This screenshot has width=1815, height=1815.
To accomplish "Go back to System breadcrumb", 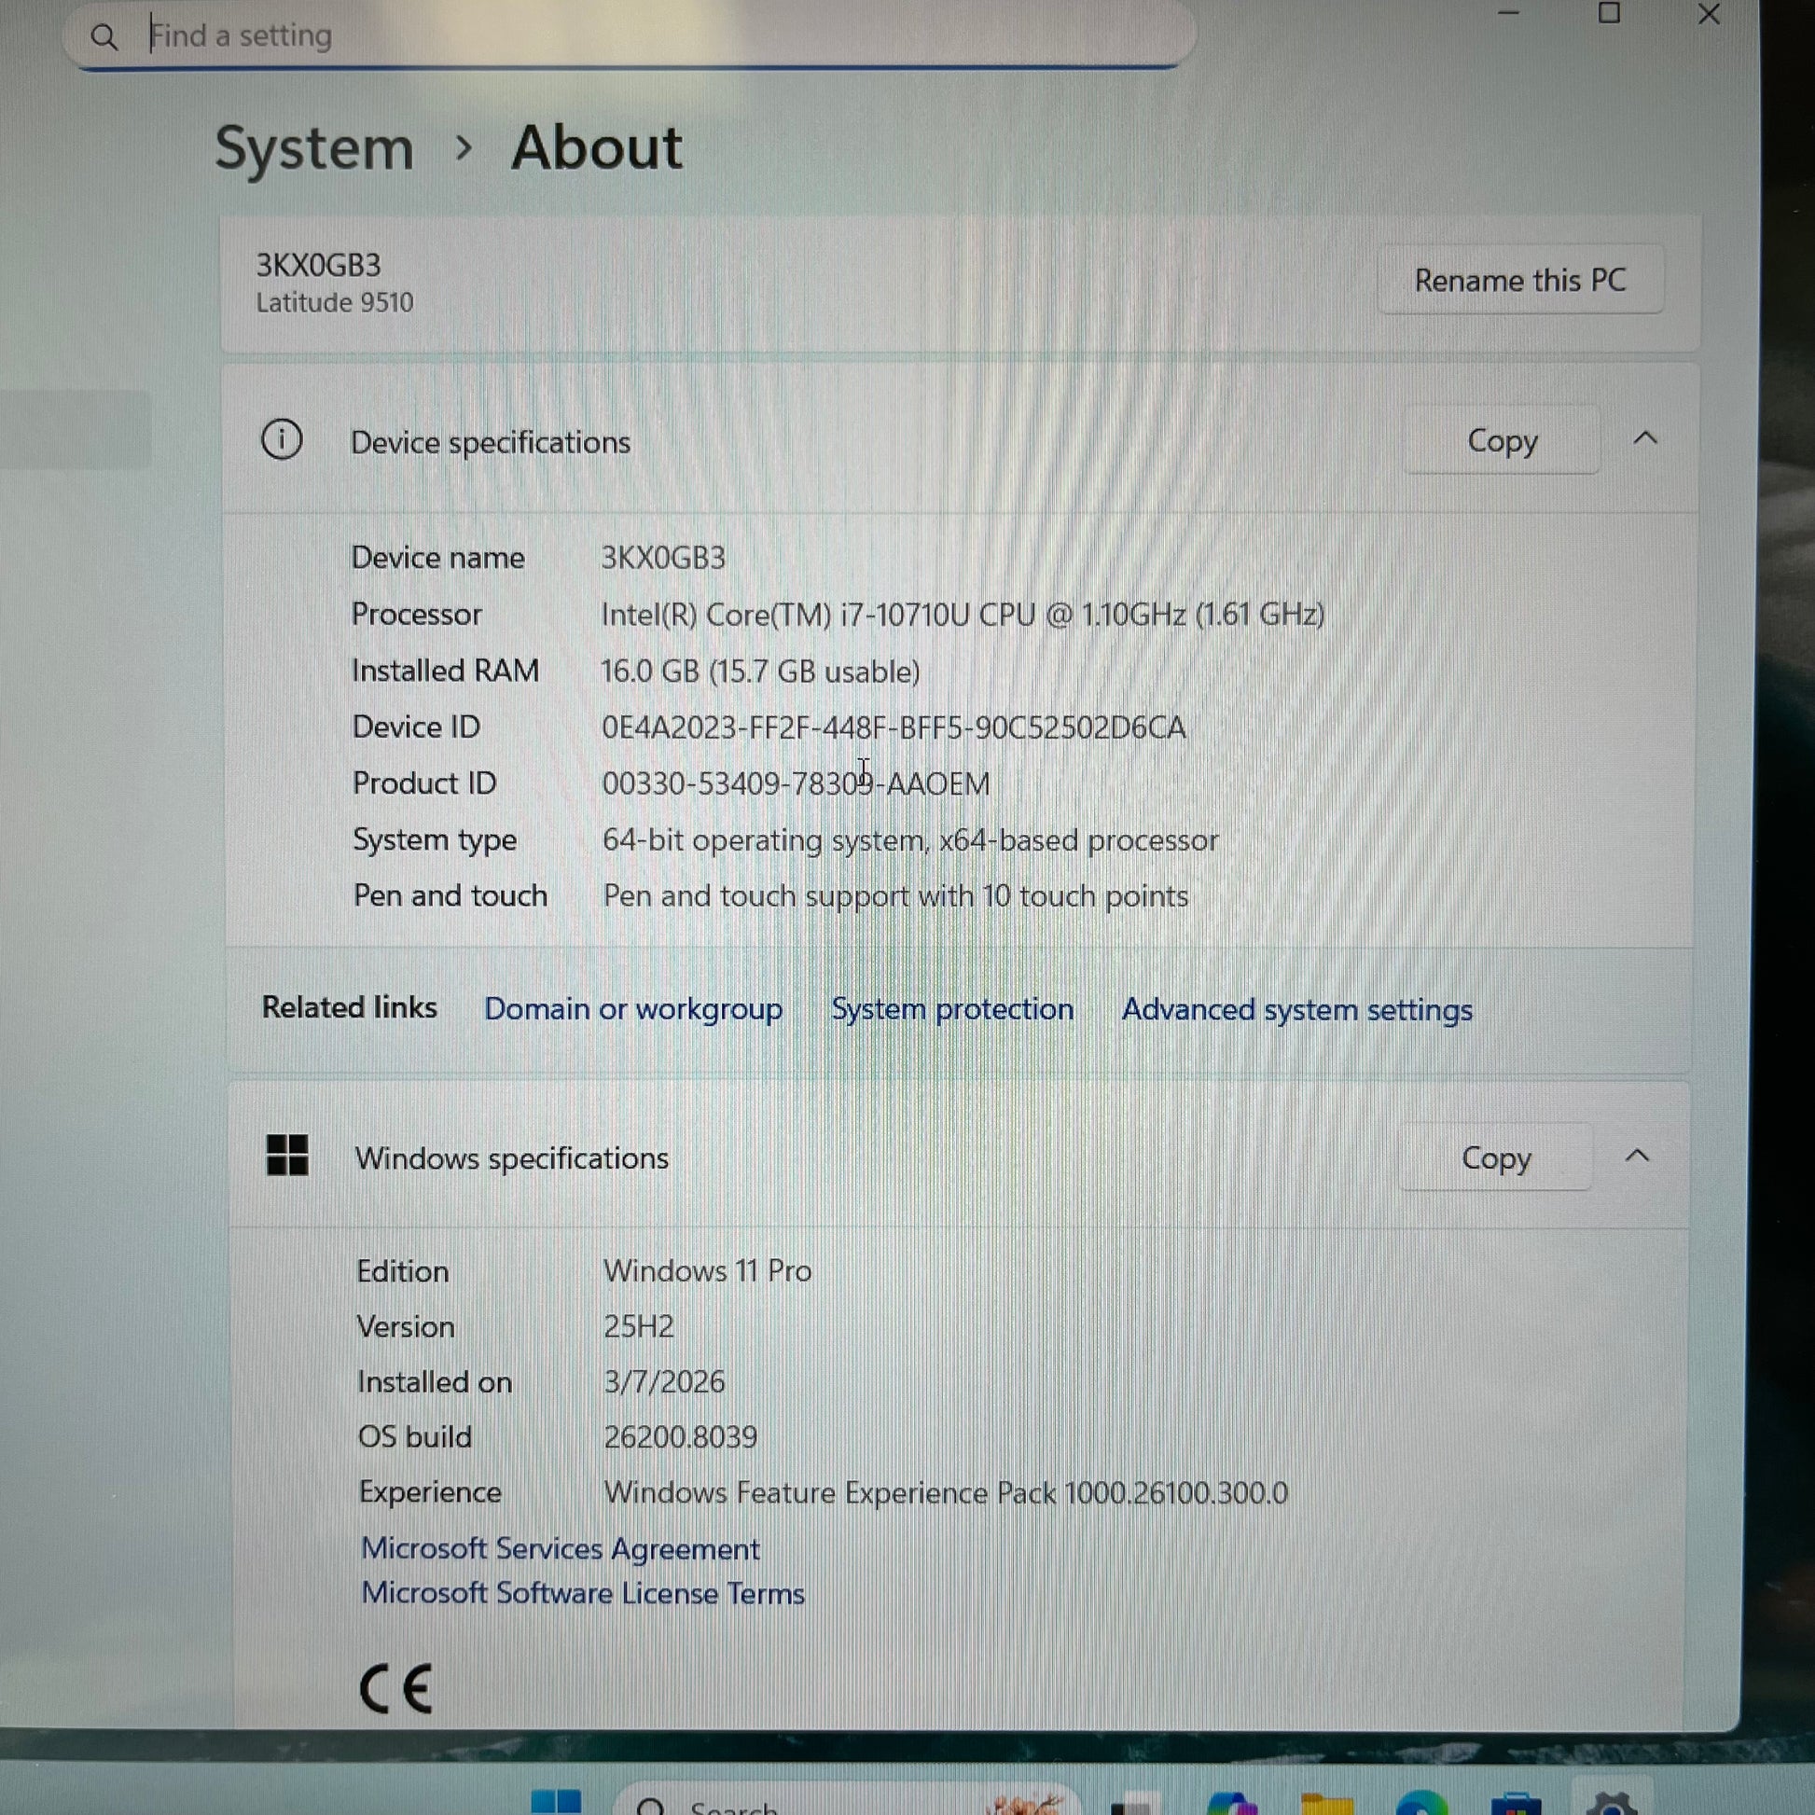I will point(313,148).
